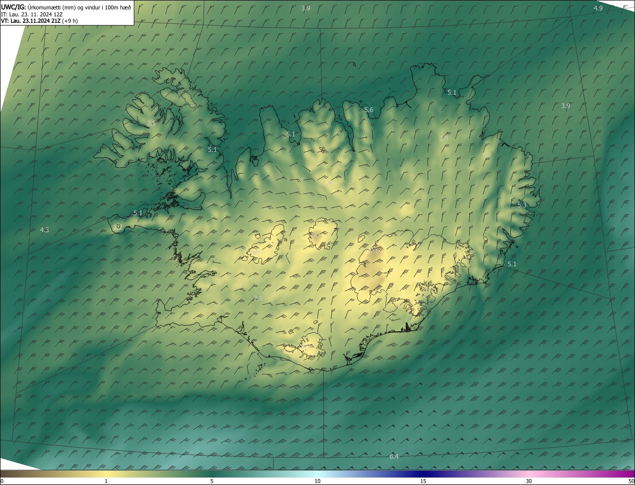Click the 0.9 value label on Langjökull glacier

255,252
